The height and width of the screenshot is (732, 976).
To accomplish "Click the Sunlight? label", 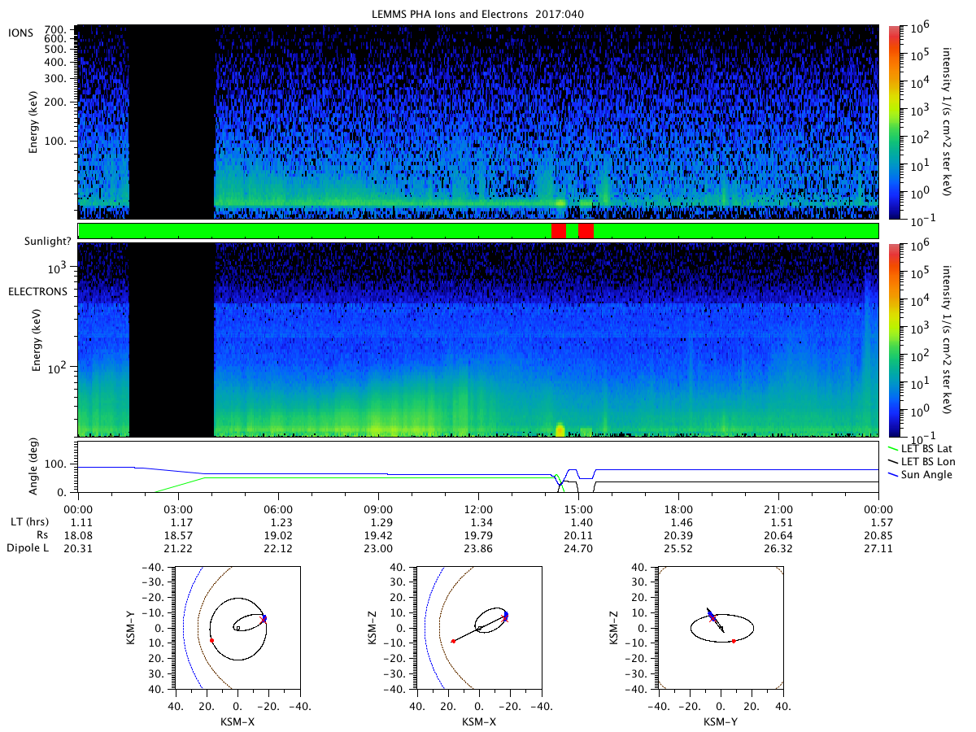I will pos(36,242).
